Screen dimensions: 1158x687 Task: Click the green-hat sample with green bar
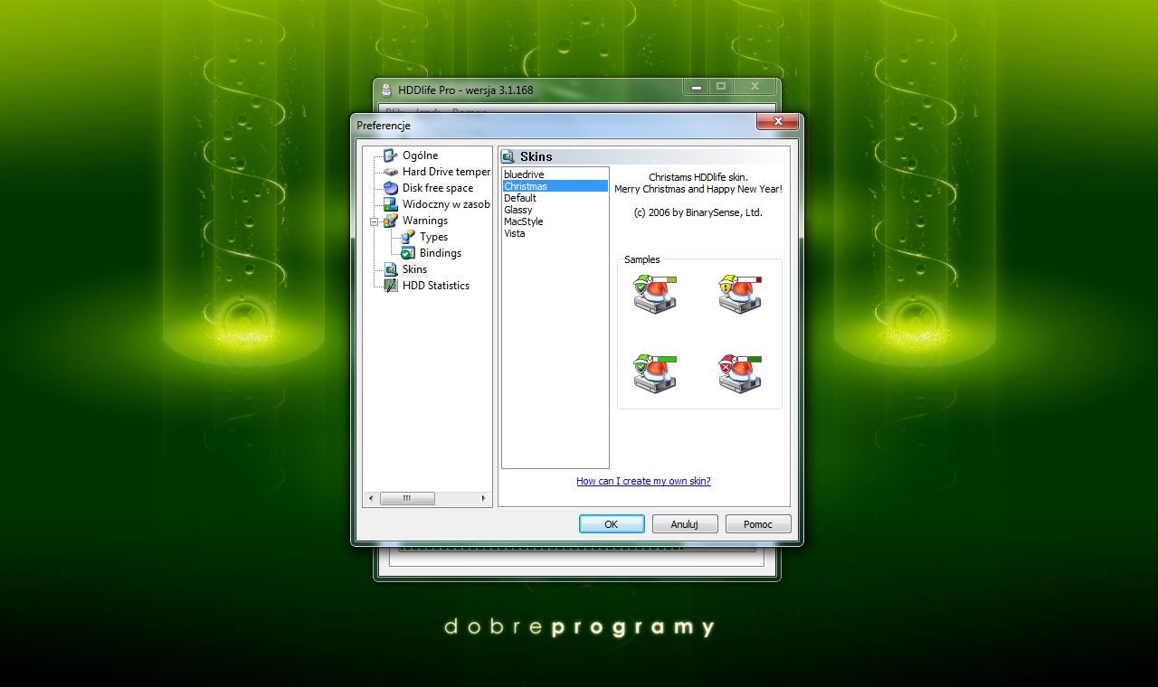(656, 373)
